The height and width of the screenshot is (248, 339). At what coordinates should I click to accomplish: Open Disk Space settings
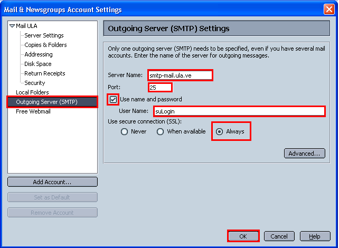(x=38, y=64)
